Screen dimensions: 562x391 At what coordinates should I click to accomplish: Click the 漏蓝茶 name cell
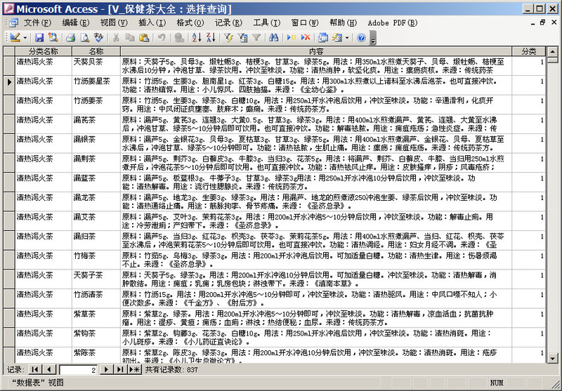click(x=96, y=182)
